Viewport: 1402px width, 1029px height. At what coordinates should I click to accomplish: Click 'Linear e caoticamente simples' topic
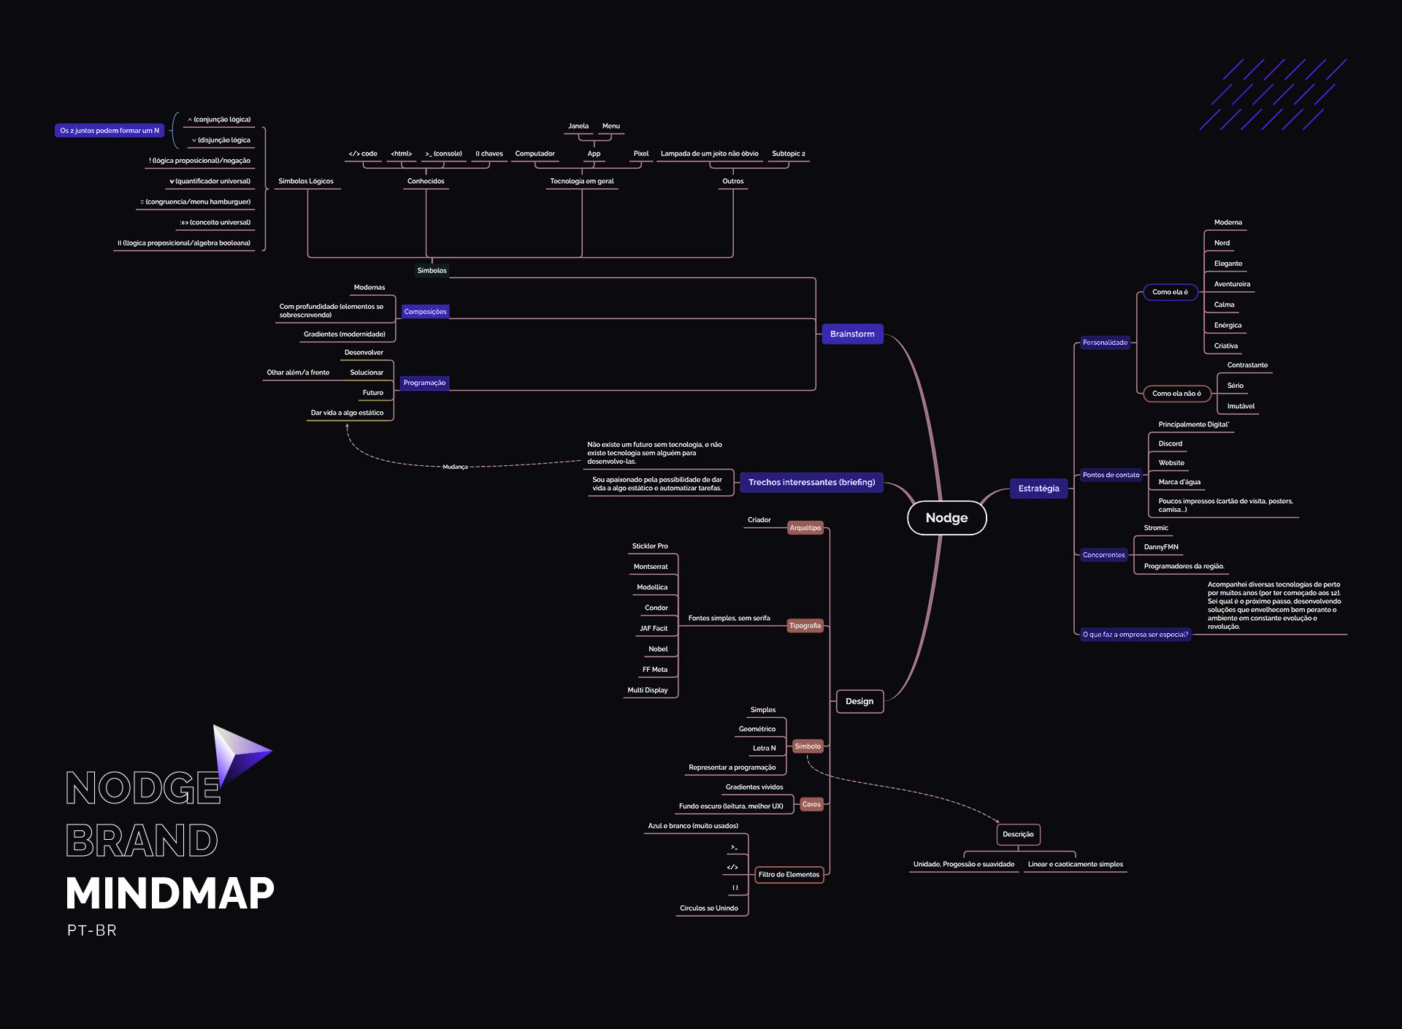tap(1075, 864)
